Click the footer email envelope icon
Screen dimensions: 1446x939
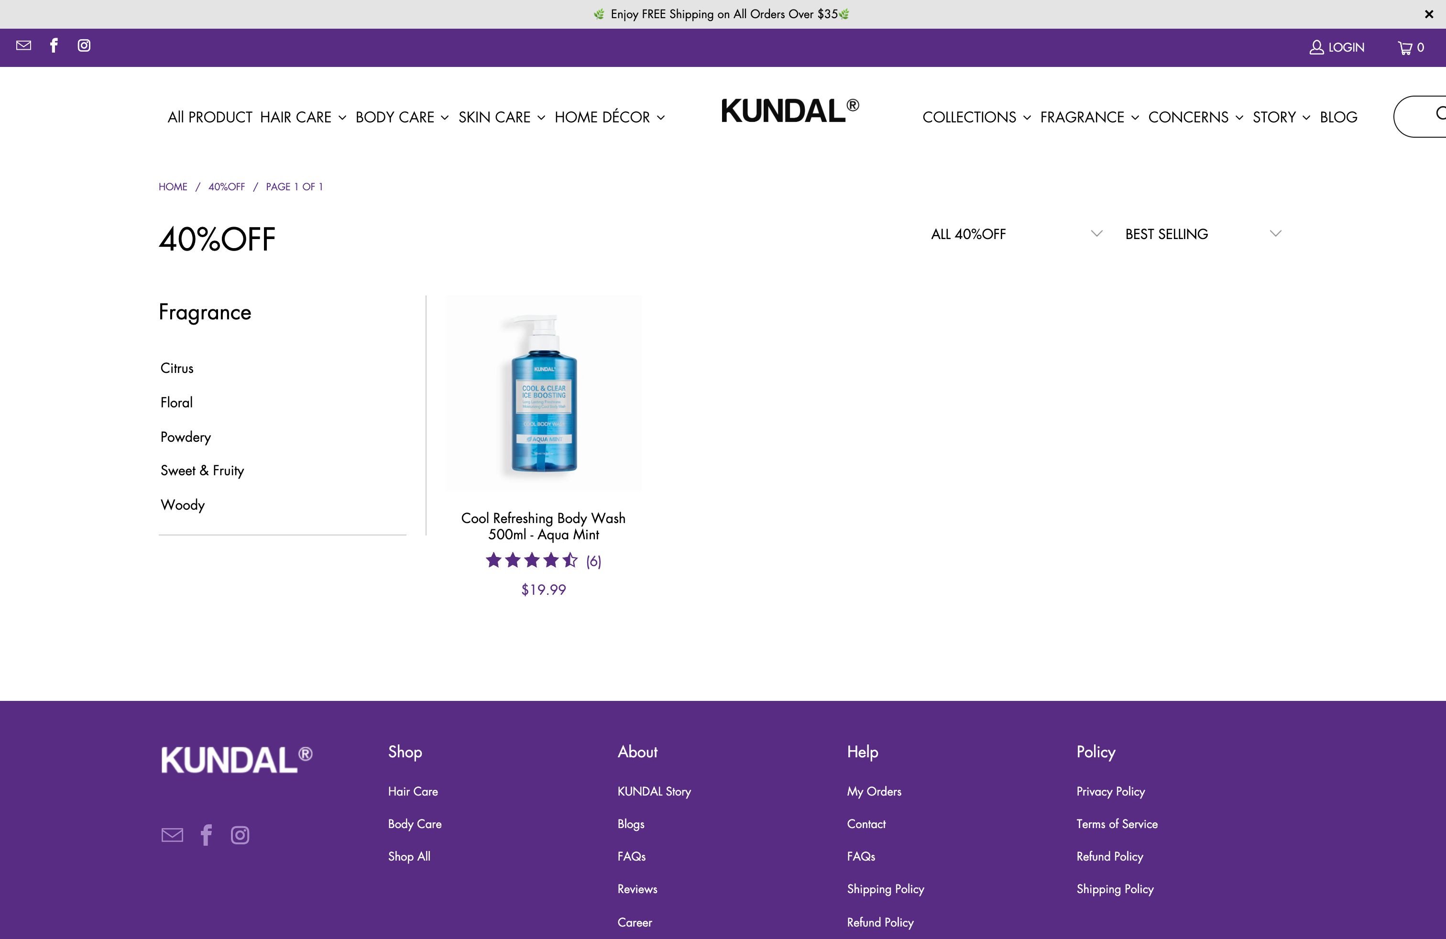(x=173, y=835)
